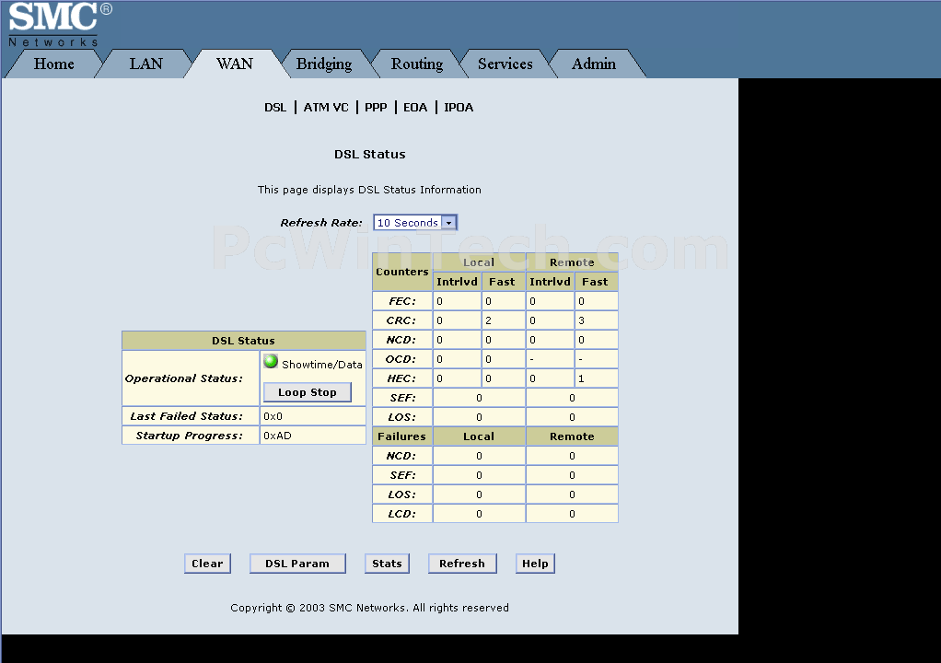Viewport: 941px width, 663px height.
Task: Click the Last Failed Status value 0x0
Action: [273, 416]
